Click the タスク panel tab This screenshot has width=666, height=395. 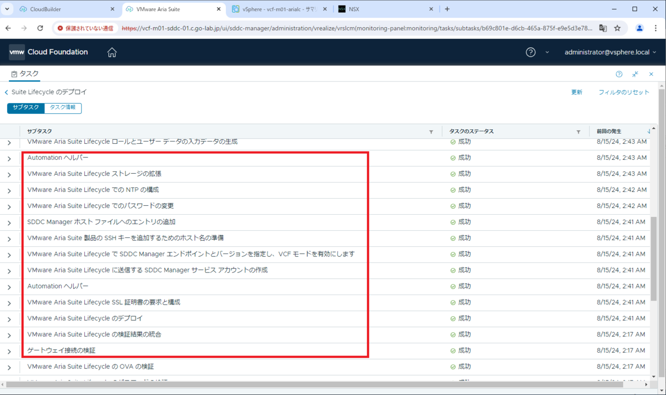[x=25, y=74]
